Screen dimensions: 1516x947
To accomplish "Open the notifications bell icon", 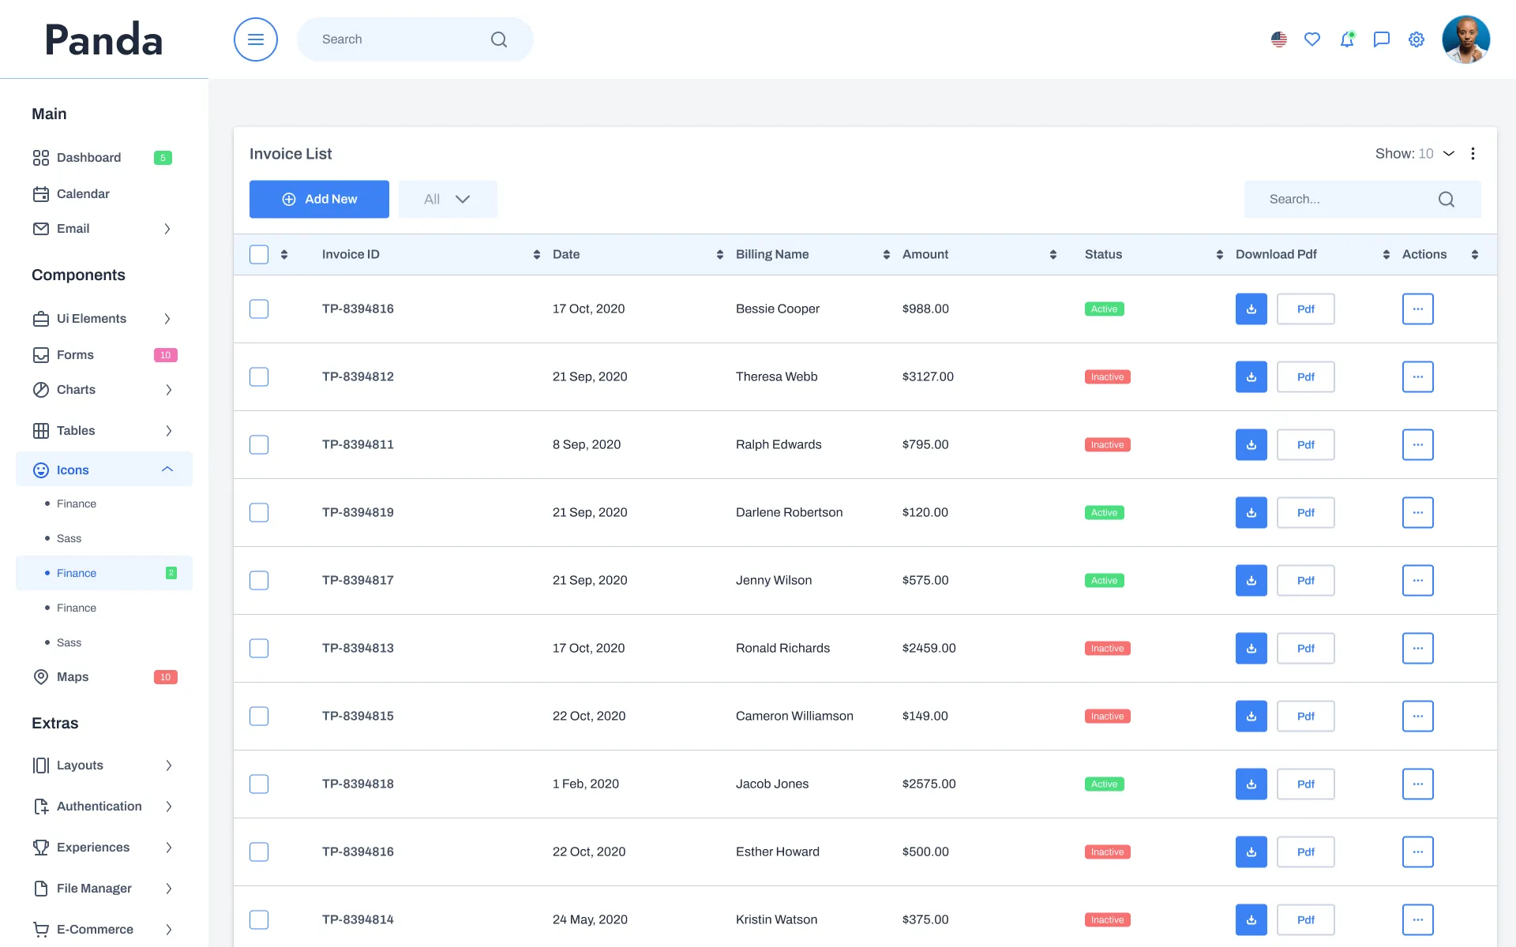I will click(x=1347, y=39).
